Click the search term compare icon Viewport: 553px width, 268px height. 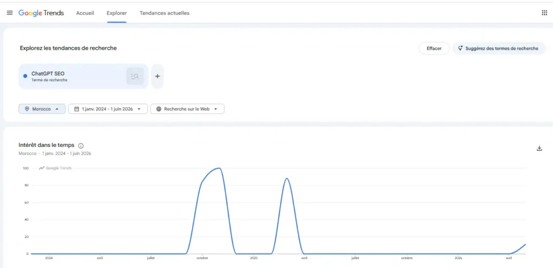tap(135, 76)
